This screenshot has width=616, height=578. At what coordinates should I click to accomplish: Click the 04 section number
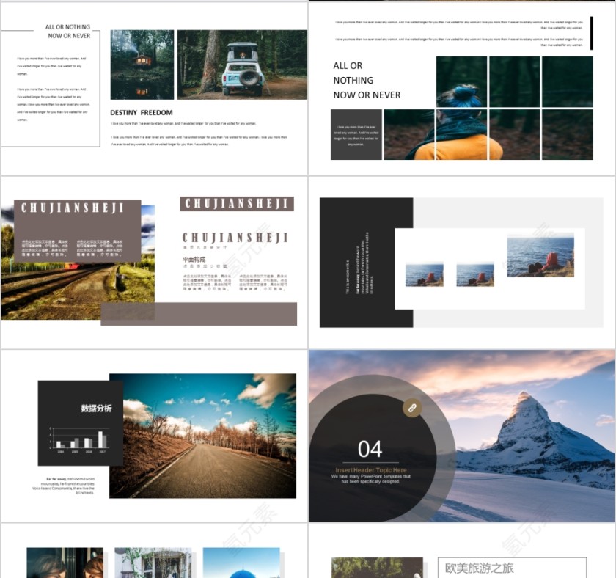click(370, 449)
